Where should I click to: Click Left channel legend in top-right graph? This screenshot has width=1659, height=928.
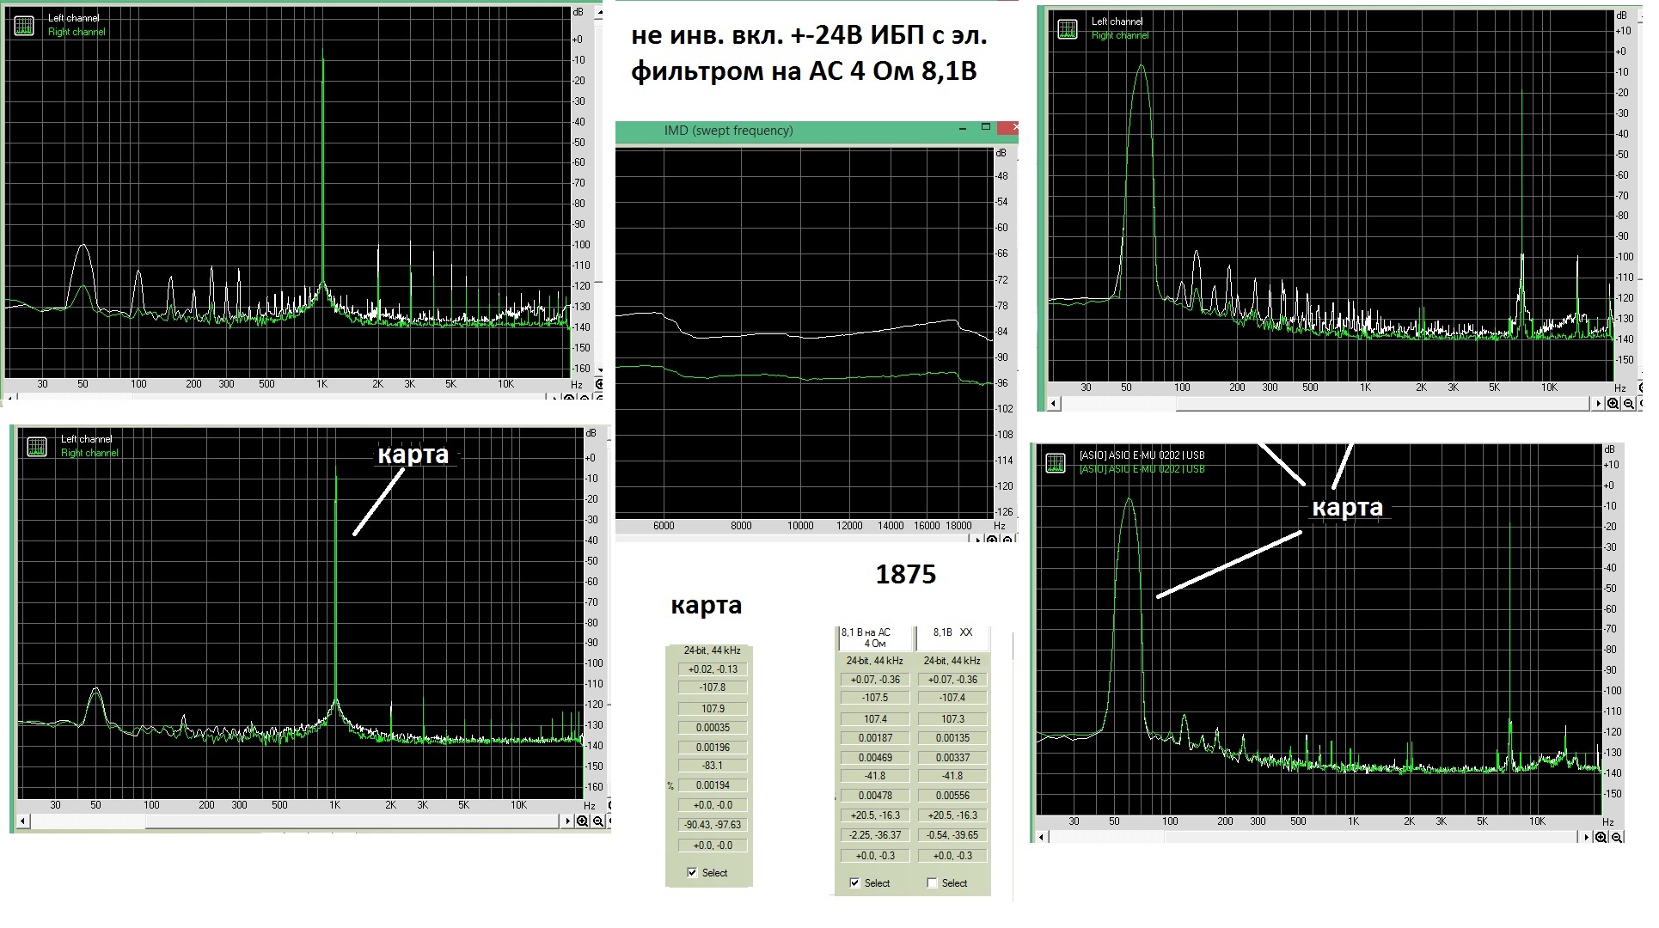point(1117,21)
